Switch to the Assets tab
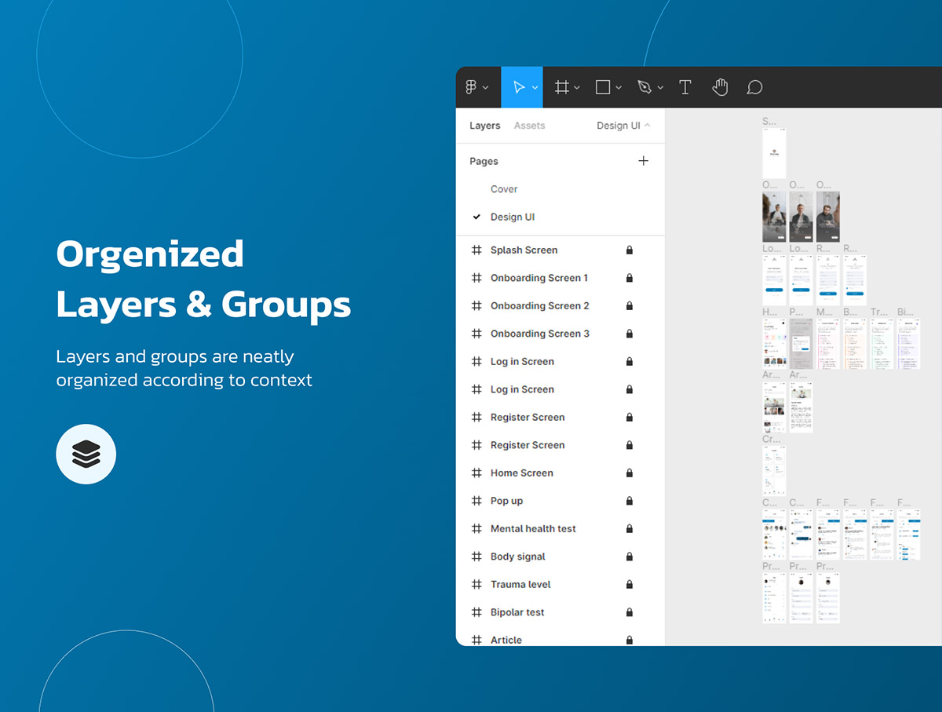Viewport: 942px width, 712px height. click(x=529, y=126)
